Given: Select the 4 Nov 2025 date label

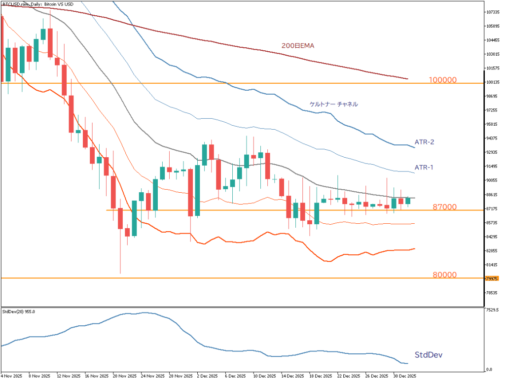Looking at the screenshot, I should pos(12,375).
